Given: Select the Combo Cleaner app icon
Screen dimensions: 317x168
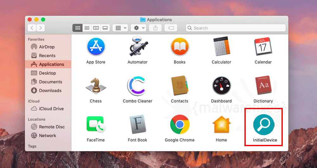Looking at the screenshot, I should (x=137, y=86).
